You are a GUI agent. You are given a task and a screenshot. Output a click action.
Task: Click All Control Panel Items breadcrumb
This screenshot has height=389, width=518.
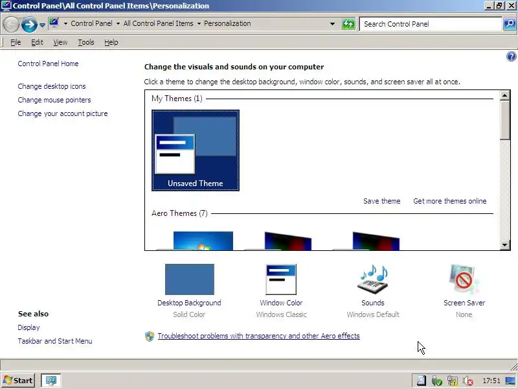pyautogui.click(x=158, y=23)
